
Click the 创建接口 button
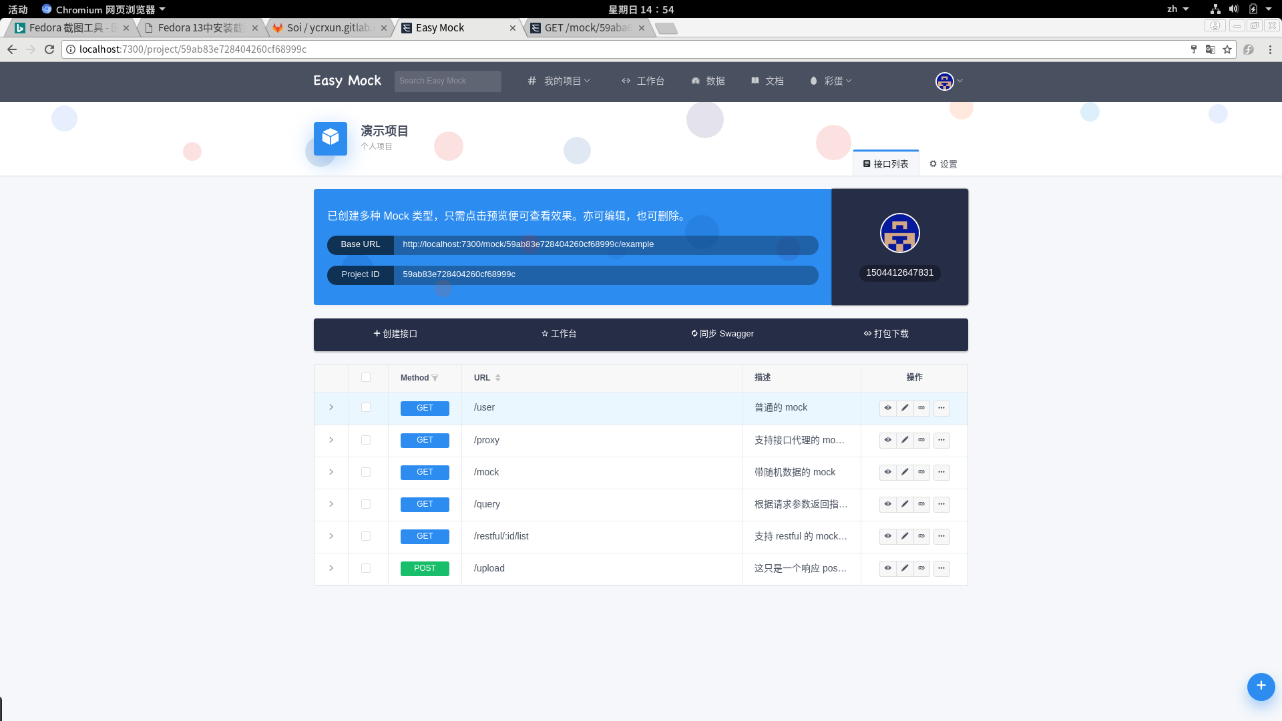(x=395, y=334)
